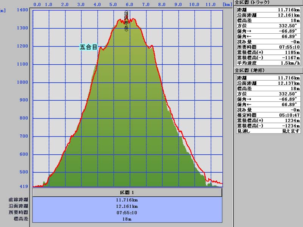Select the 五合目 waypoint label on the graph
The width and height of the screenshot is (303, 227).
pyautogui.click(x=88, y=47)
